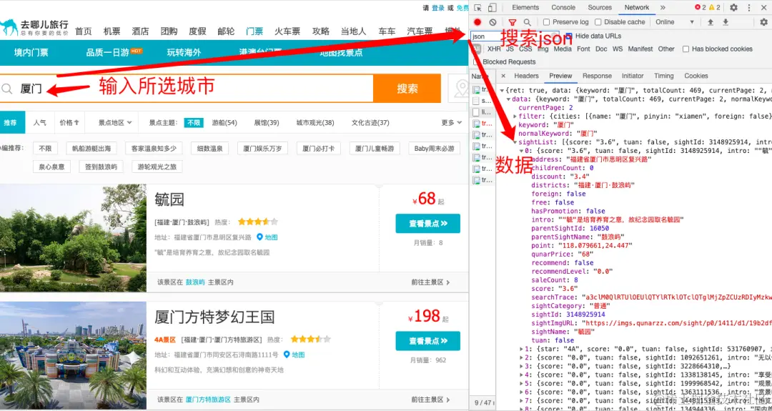This screenshot has height=411, width=772.
Task: Open the Headers tab of the request
Action: 526,76
